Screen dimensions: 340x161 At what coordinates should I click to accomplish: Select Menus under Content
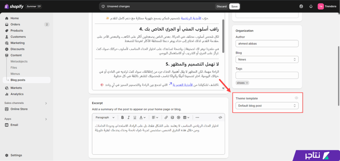click(15, 74)
